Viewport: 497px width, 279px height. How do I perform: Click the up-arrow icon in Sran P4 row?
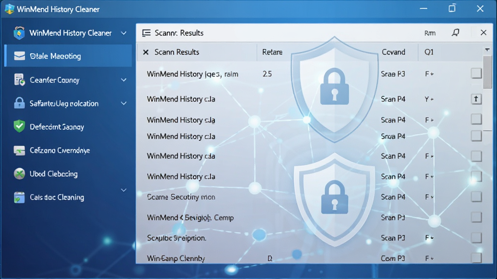tap(476, 99)
